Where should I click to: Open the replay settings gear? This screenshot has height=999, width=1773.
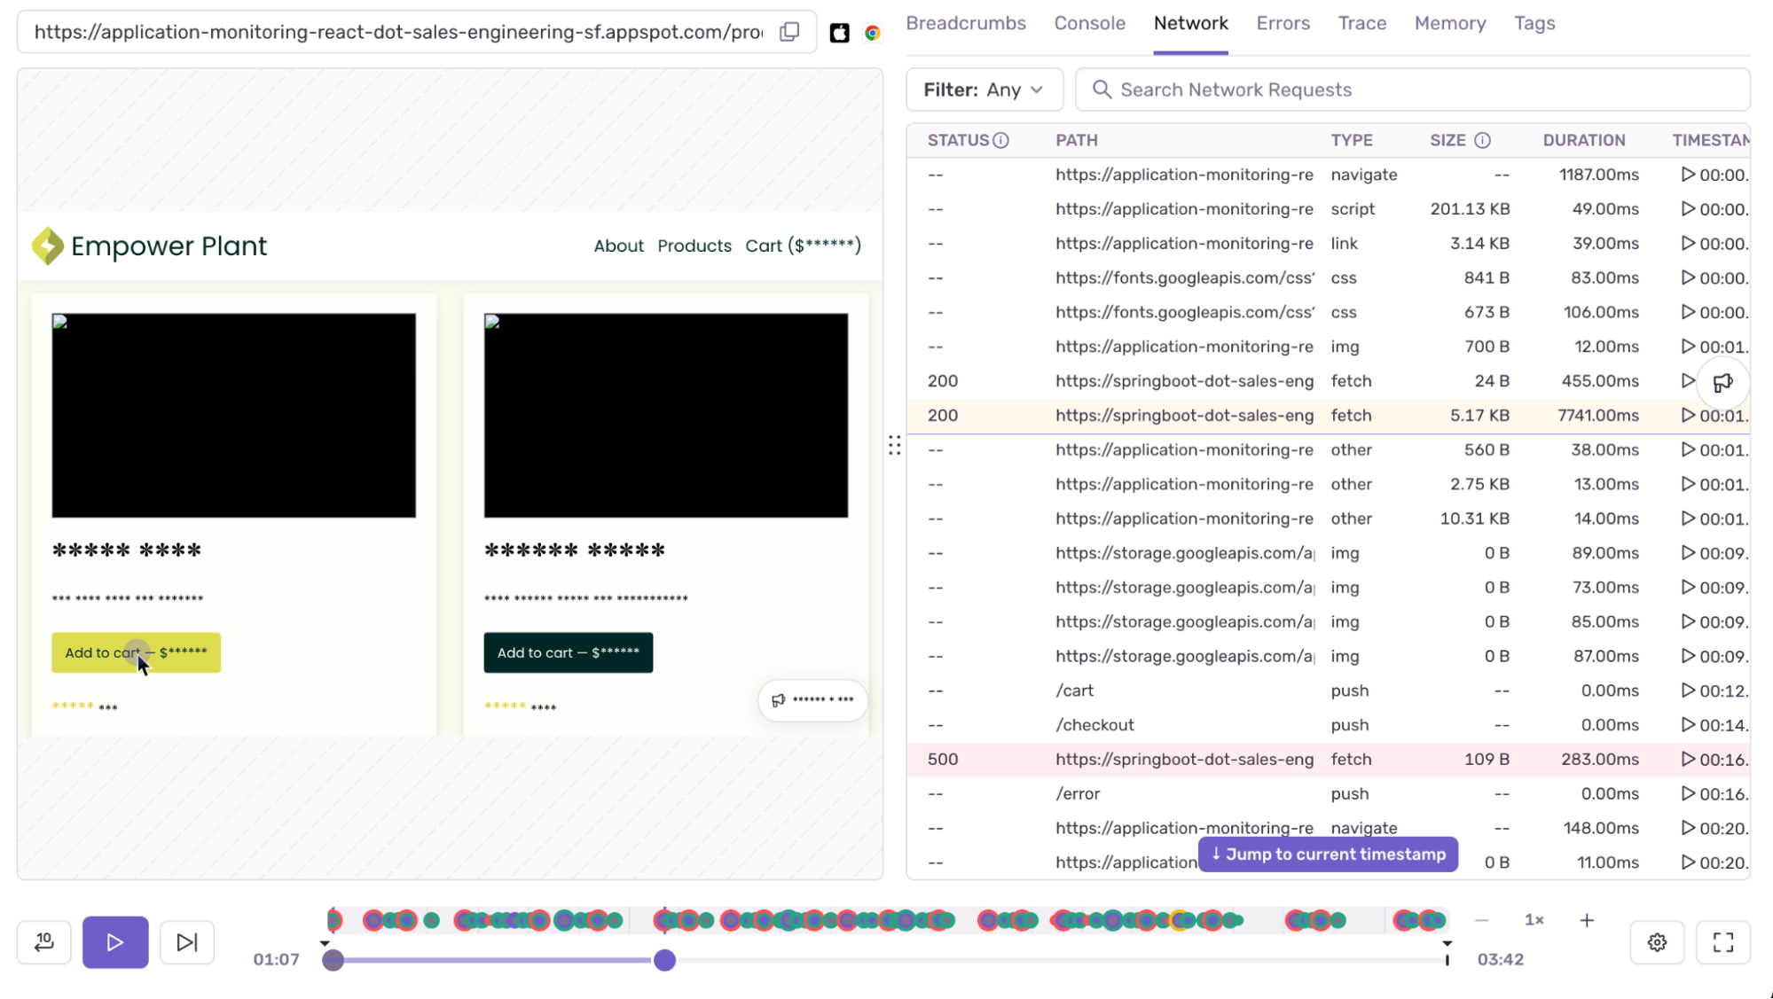click(x=1658, y=941)
